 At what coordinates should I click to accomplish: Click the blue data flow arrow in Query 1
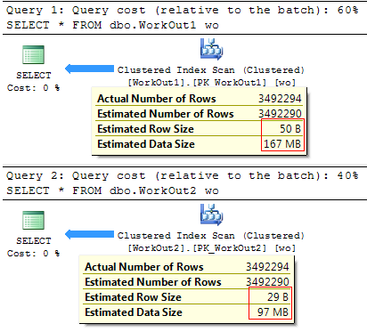[89, 69]
